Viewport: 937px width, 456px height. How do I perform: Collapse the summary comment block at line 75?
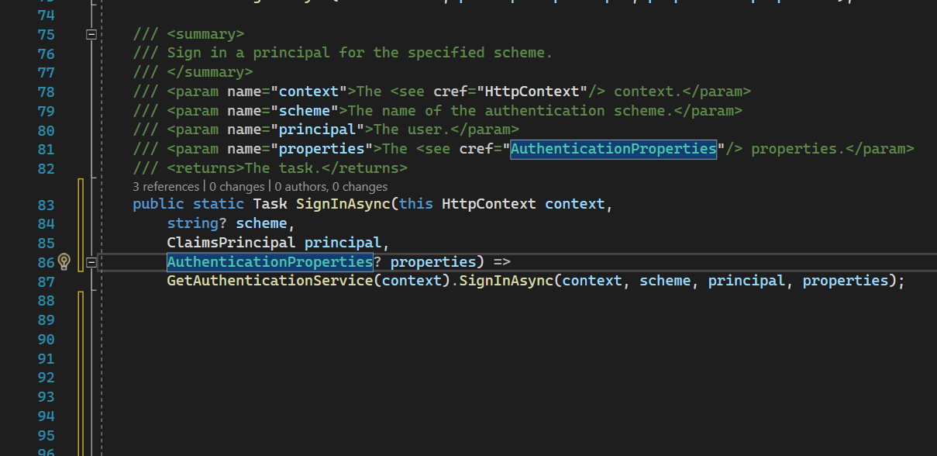91,35
